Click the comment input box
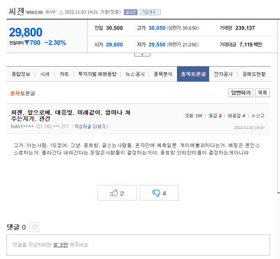This screenshot has height=259, width=280. [x=138, y=245]
